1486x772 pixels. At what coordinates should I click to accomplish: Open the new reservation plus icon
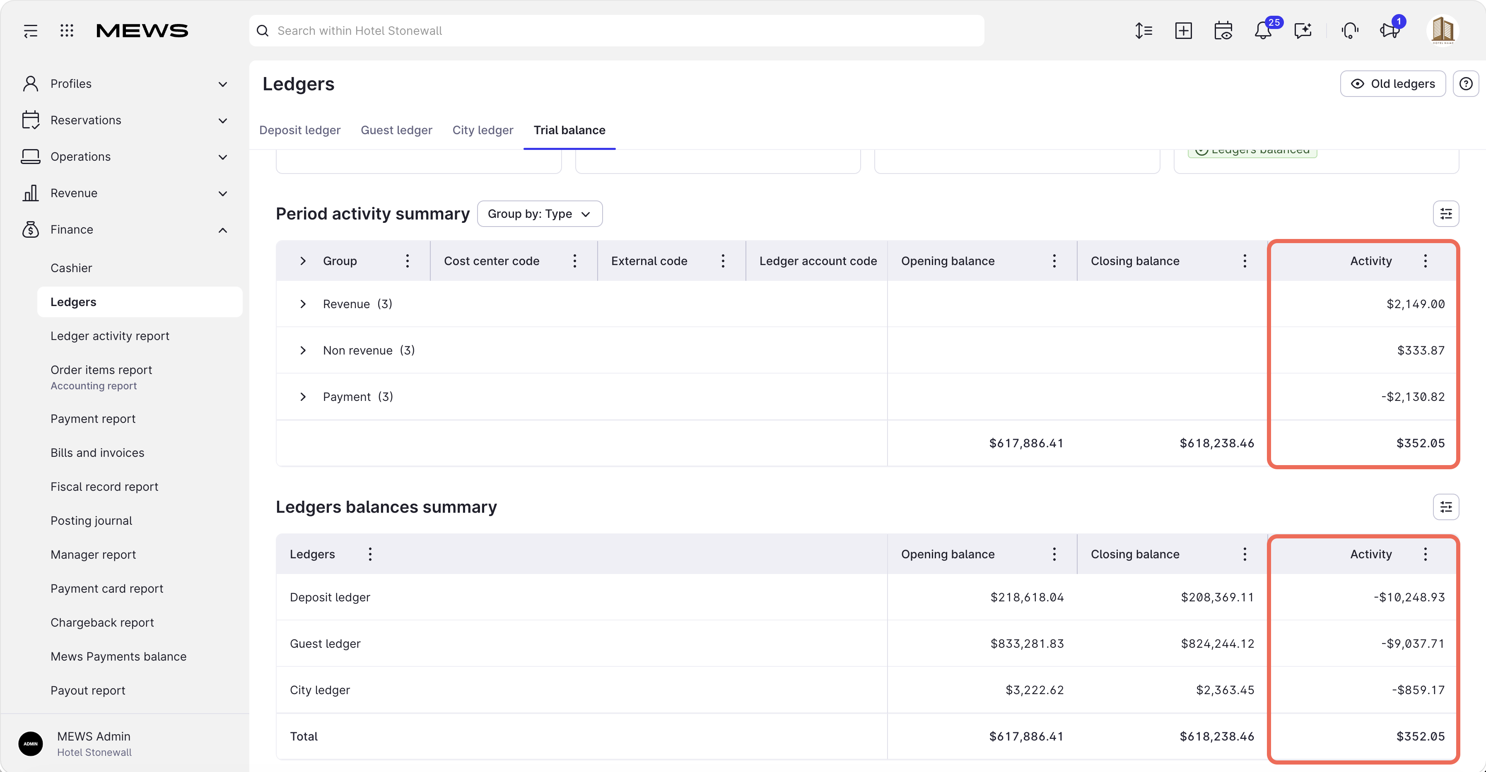pos(1183,31)
